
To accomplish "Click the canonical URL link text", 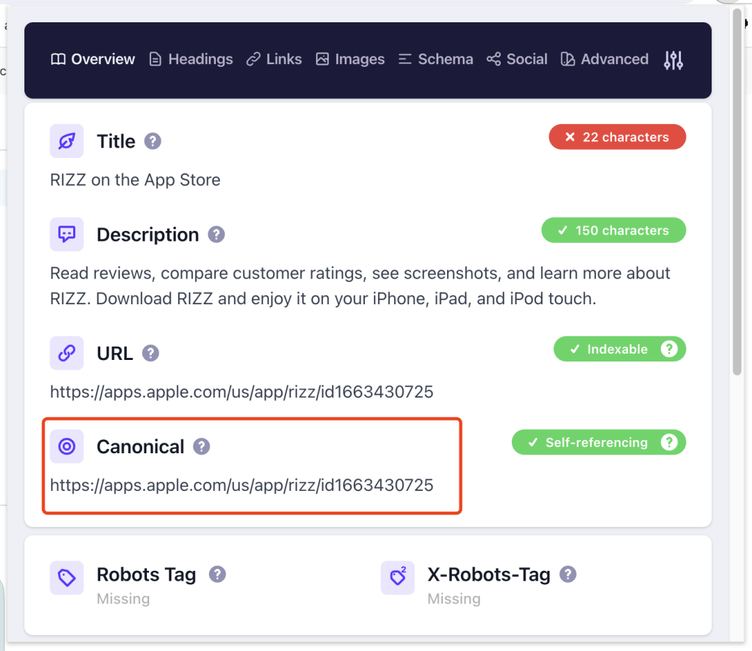I will 242,485.
